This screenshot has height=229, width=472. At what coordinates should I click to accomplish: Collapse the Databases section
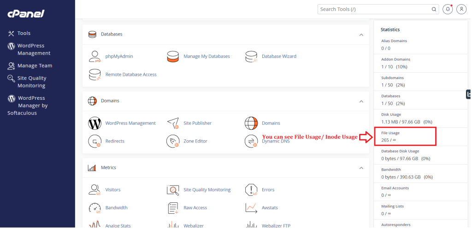(361, 34)
